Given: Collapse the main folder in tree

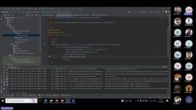Looking at the screenshot, I should (8, 27).
